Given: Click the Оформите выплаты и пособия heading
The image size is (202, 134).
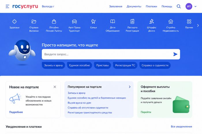Looking at the screenshot, I should [x=155, y=89].
